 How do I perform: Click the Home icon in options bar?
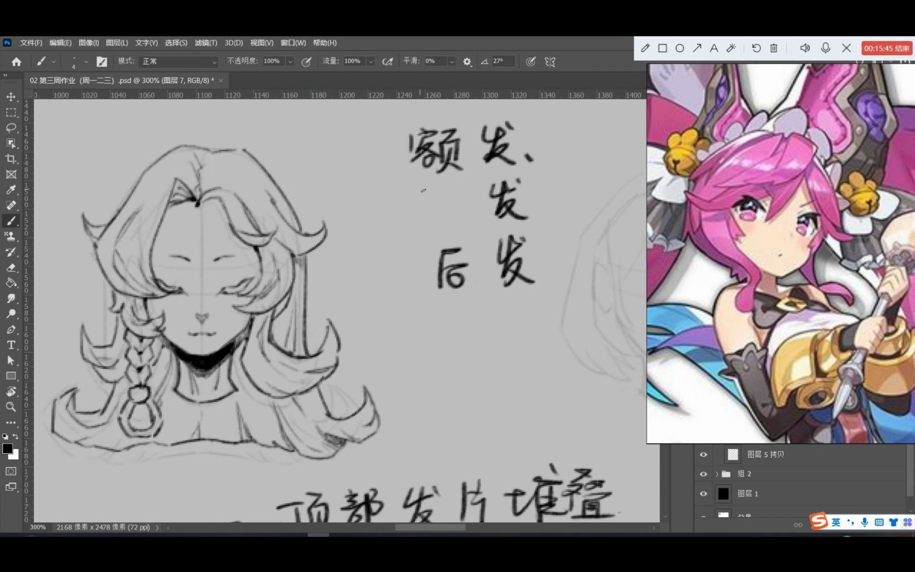[x=16, y=61]
